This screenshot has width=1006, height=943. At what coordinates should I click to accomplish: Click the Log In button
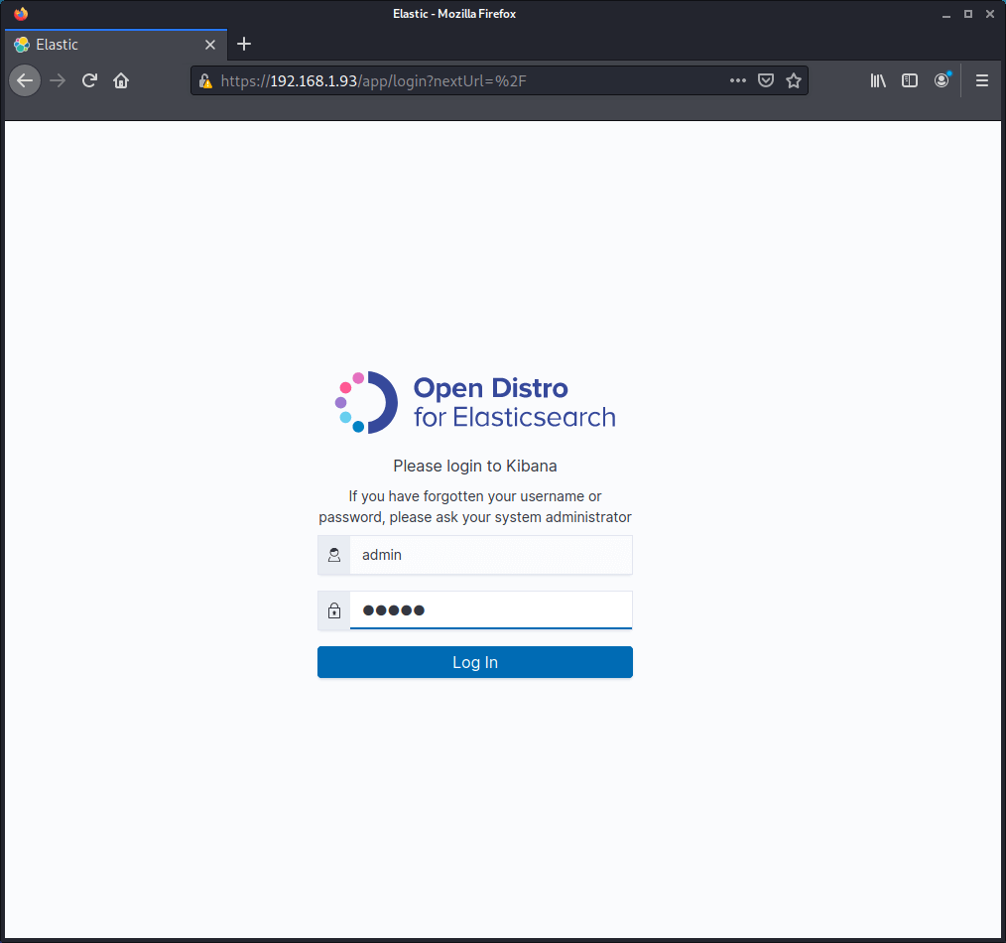tap(475, 662)
